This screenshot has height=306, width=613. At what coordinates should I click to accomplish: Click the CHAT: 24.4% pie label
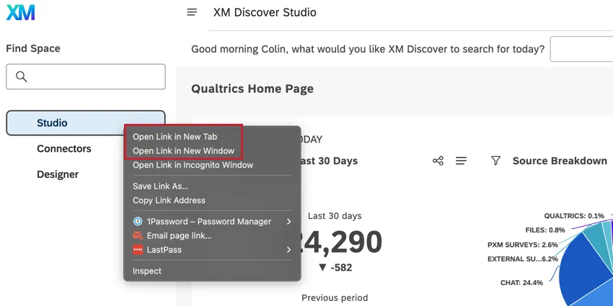coord(521,283)
